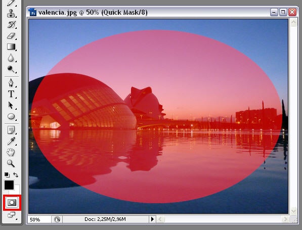Screen dimensions: 302x230
Task: Select the Eyedropper tool
Action: pyautogui.click(x=11, y=141)
